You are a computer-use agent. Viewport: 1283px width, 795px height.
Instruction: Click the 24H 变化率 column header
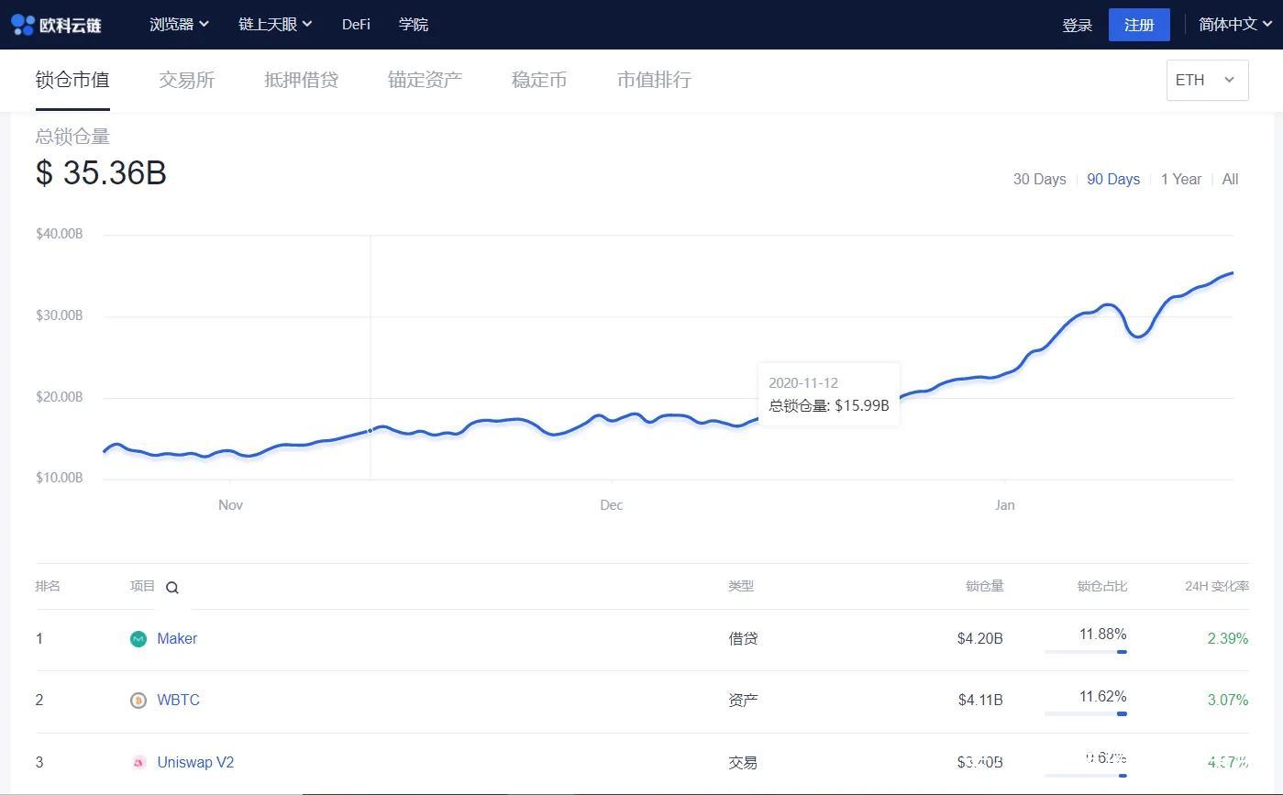pos(1217,586)
